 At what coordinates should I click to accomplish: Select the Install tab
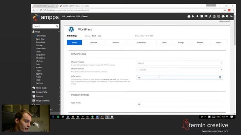[x=75, y=42]
